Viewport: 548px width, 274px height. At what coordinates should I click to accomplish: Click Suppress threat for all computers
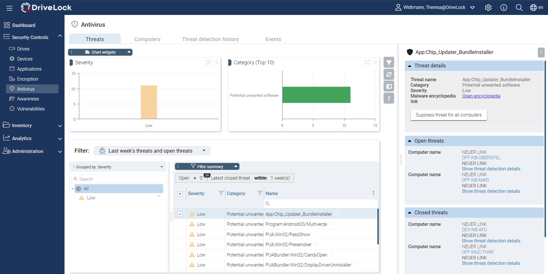(448, 115)
